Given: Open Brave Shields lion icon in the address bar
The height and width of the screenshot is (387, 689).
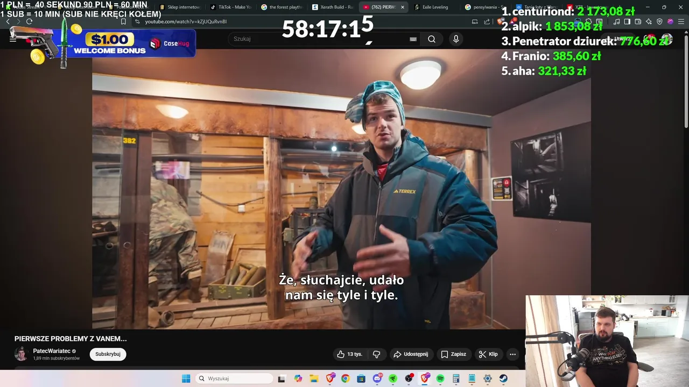Looking at the screenshot, I should point(501,21).
